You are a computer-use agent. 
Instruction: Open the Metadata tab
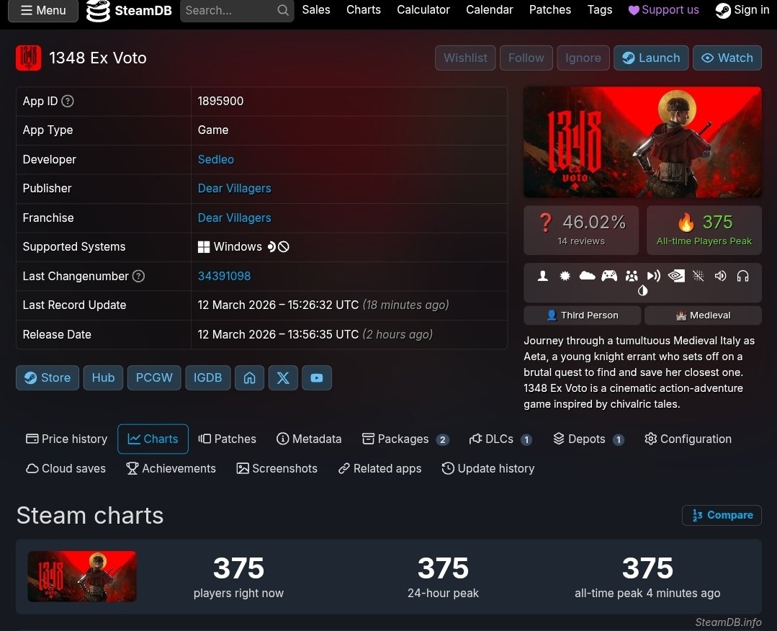(x=309, y=439)
